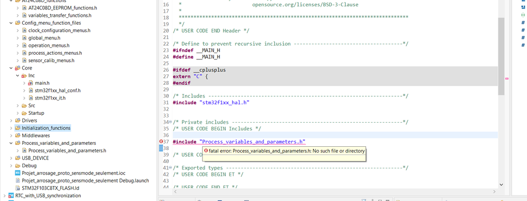Click the extern "C" { line

(x=190, y=76)
